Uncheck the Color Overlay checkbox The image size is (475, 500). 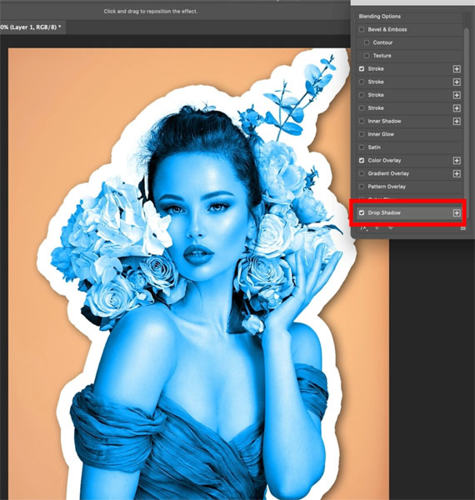[x=362, y=160]
